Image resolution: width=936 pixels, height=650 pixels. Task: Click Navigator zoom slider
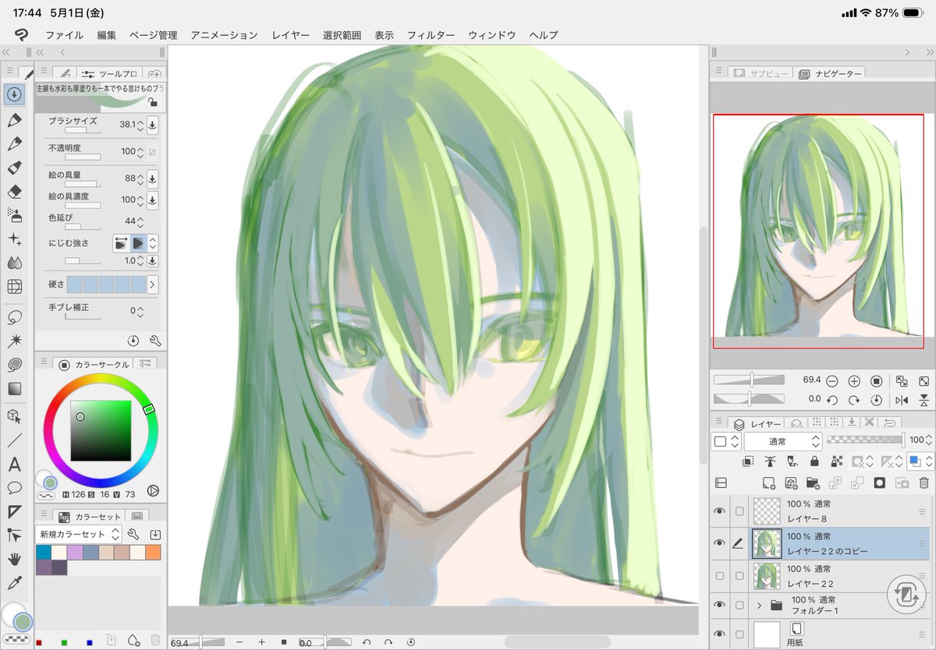point(749,380)
